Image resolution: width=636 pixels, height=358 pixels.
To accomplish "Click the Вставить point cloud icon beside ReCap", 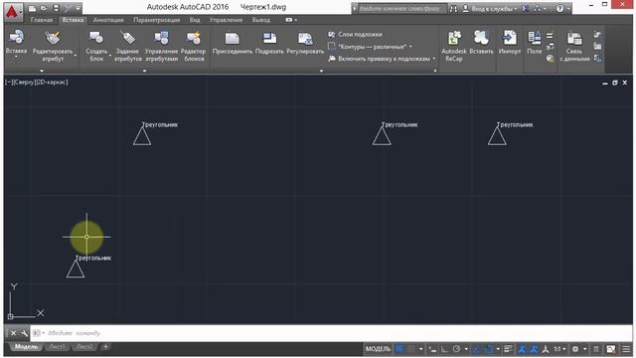I will 481,38.
